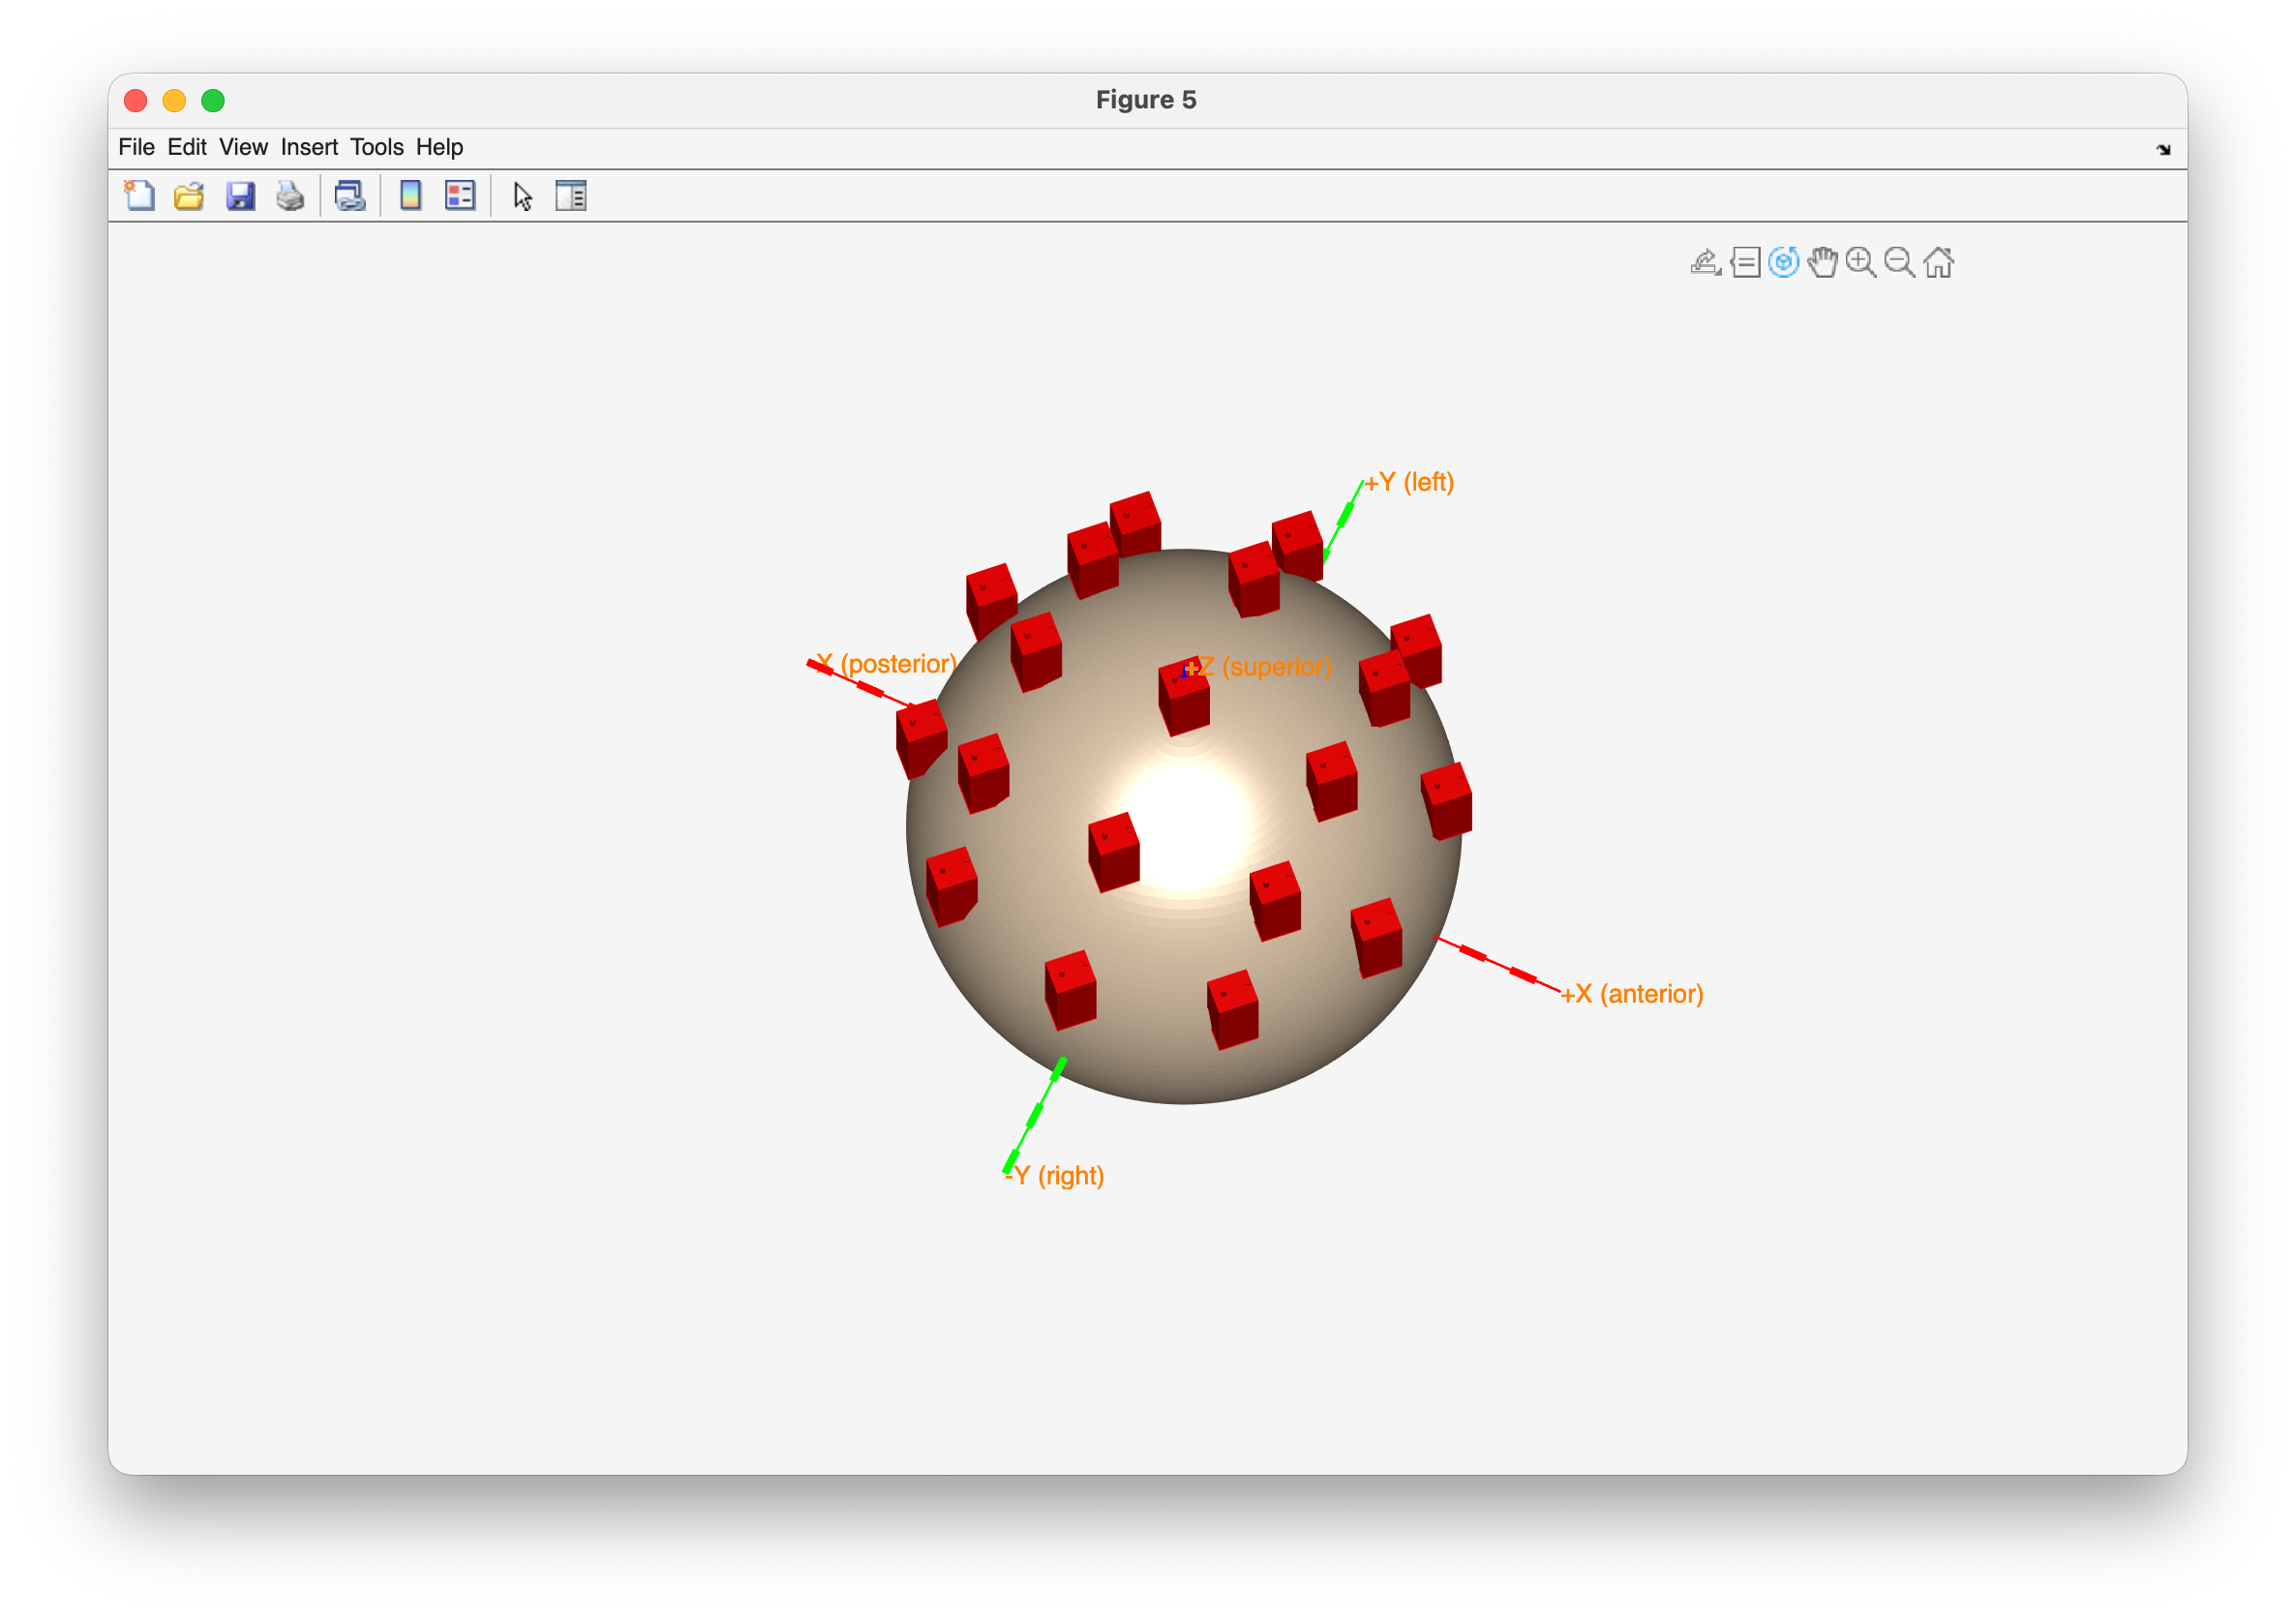Select the Zoom In magnifier
2296x1618 pixels.
click(x=1860, y=263)
